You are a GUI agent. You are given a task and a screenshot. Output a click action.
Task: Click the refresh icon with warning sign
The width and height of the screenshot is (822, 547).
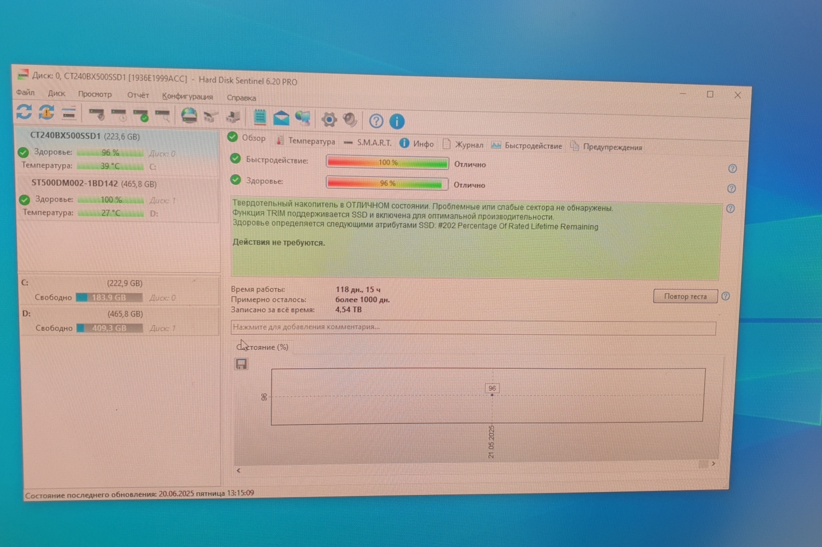point(47,112)
